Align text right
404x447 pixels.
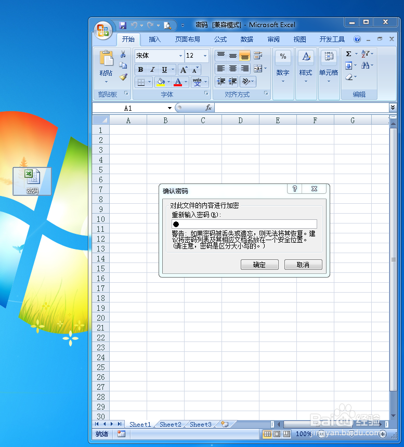tap(244, 69)
